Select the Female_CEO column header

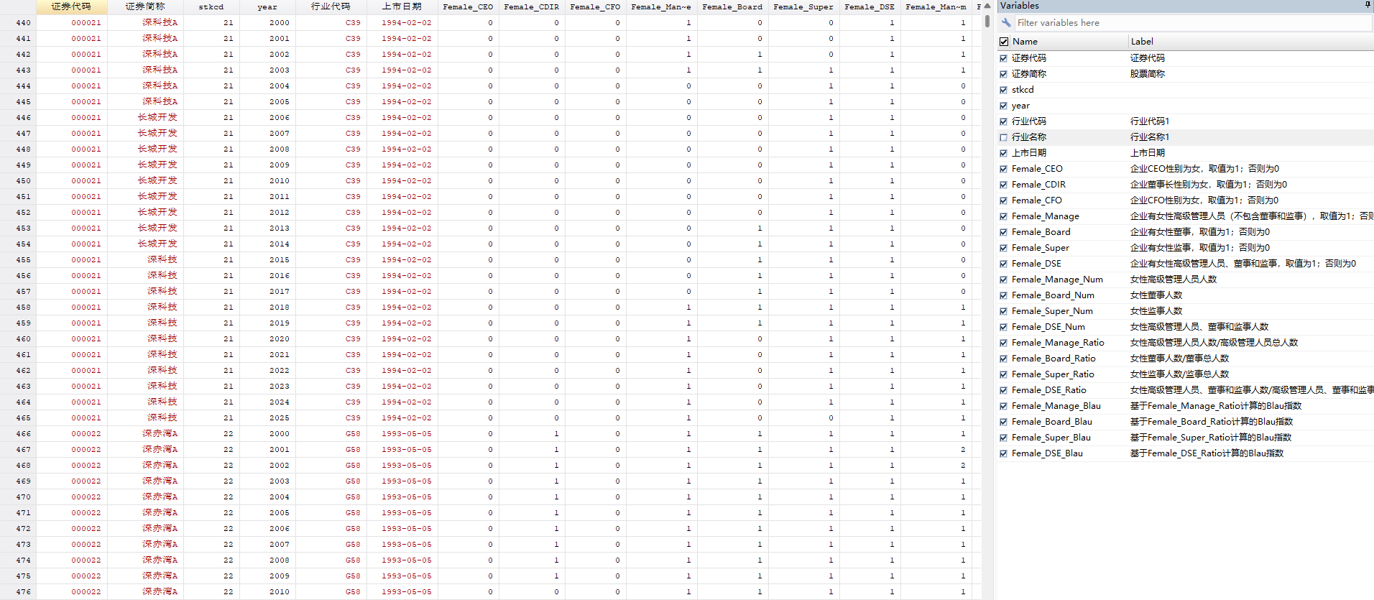pyautogui.click(x=468, y=6)
